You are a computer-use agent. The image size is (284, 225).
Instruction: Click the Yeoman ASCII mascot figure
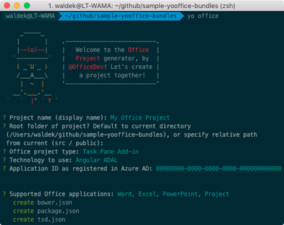click(33, 68)
